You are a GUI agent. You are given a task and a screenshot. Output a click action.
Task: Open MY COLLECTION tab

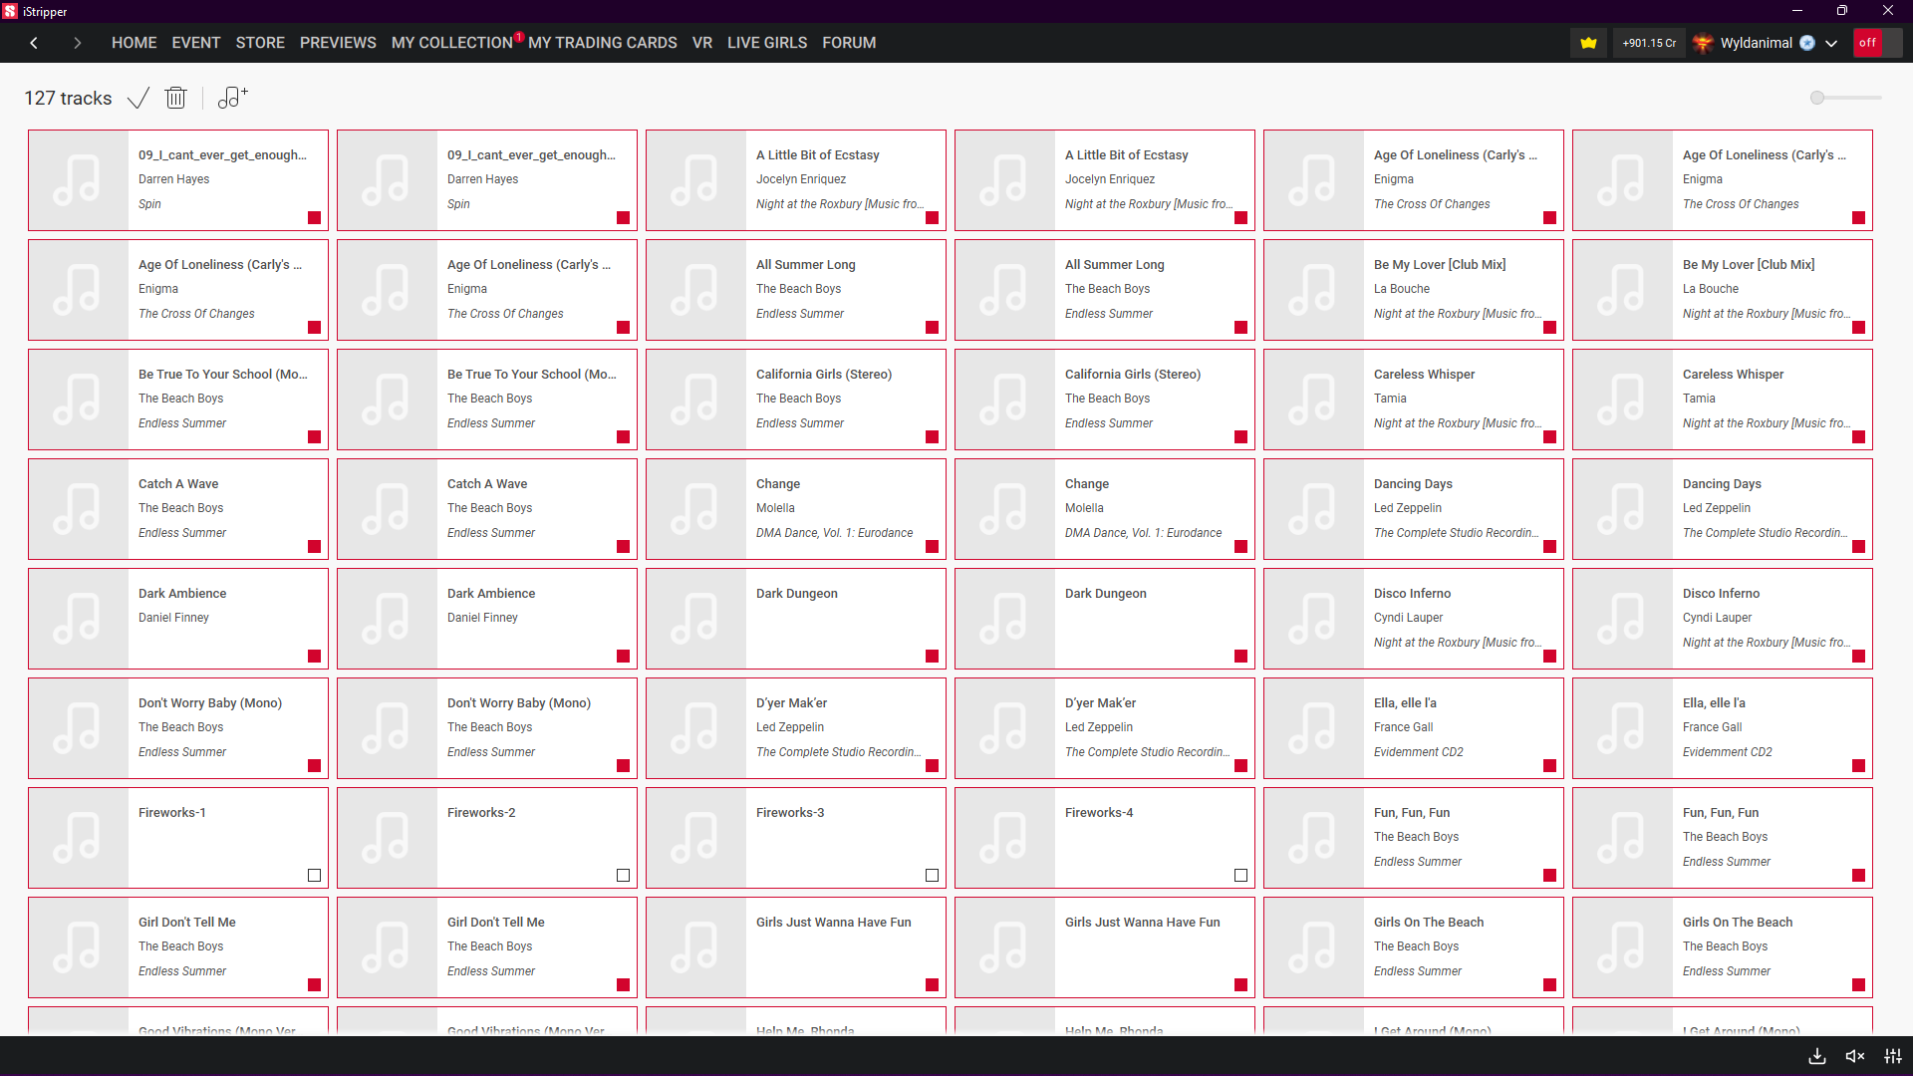(452, 43)
